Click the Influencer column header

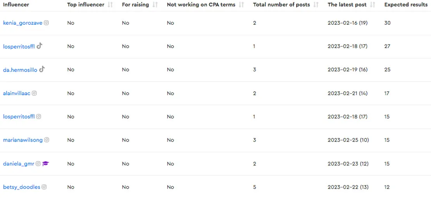point(16,5)
